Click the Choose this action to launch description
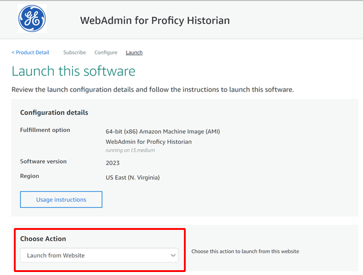Screen dimensions: 363x275 [245, 252]
